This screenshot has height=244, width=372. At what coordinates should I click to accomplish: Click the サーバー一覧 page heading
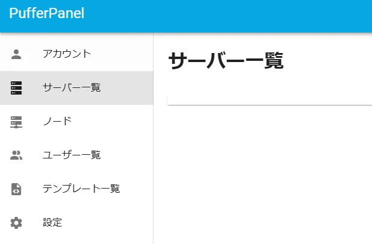pos(226,61)
